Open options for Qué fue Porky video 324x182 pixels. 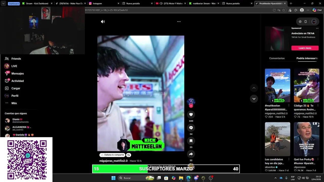click(318, 159)
